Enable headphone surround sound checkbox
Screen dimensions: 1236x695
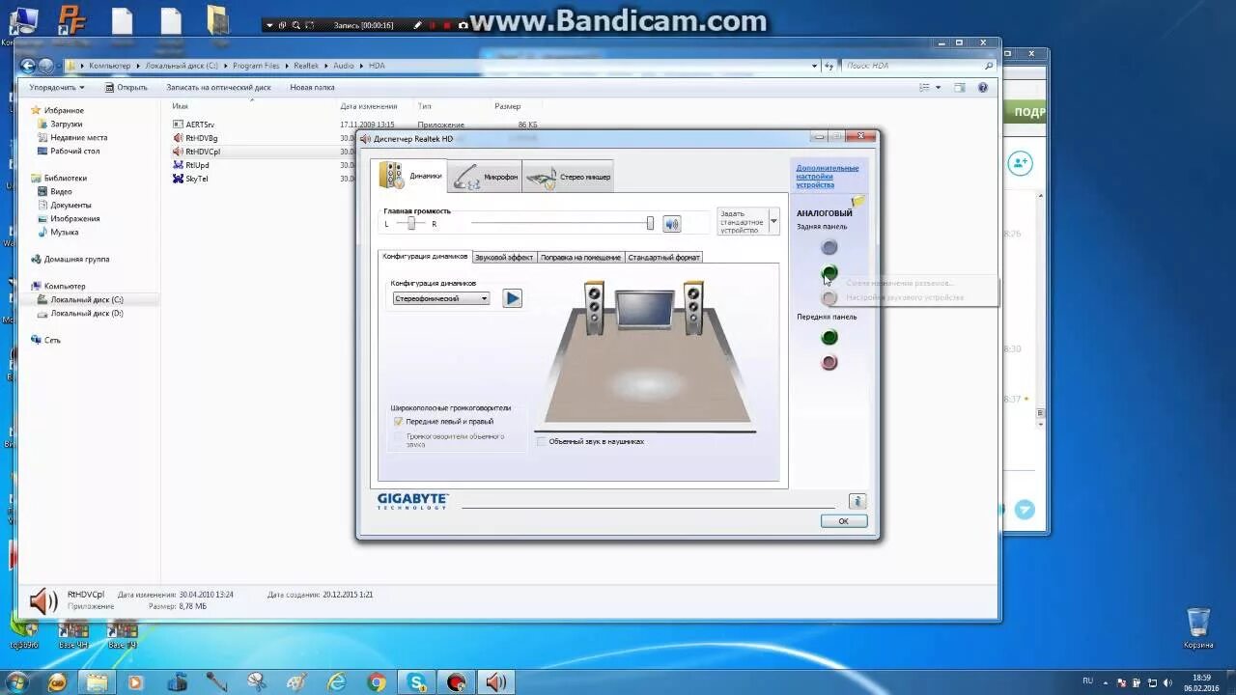pyautogui.click(x=541, y=441)
